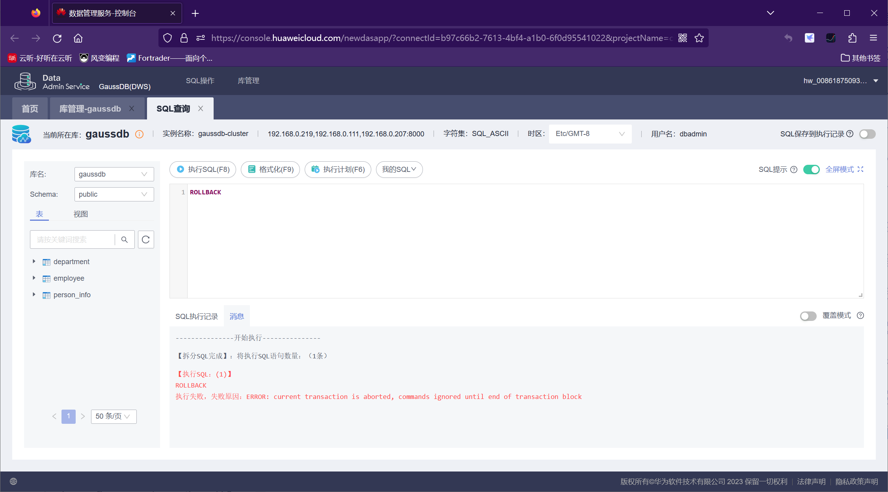Open the language globe icon in footer
The image size is (888, 492).
pyautogui.click(x=13, y=481)
